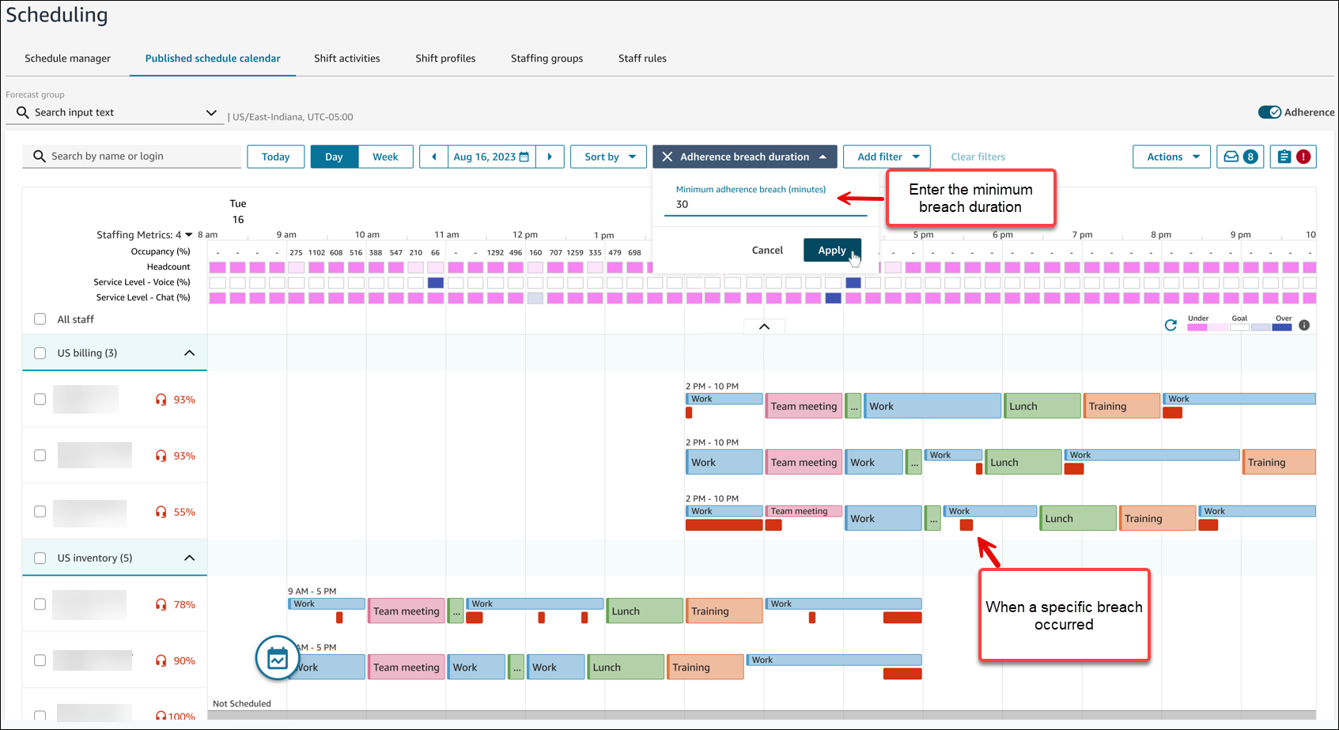Click the calendar icon in the date picker
This screenshot has height=730, width=1339.
tap(524, 157)
